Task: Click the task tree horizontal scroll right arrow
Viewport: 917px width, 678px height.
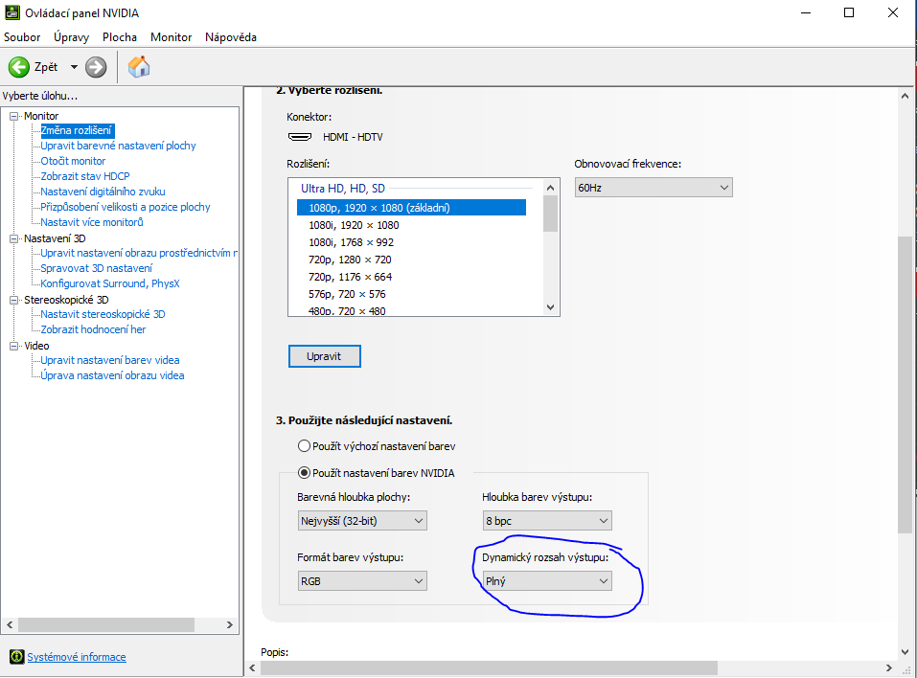Action: tap(230, 624)
